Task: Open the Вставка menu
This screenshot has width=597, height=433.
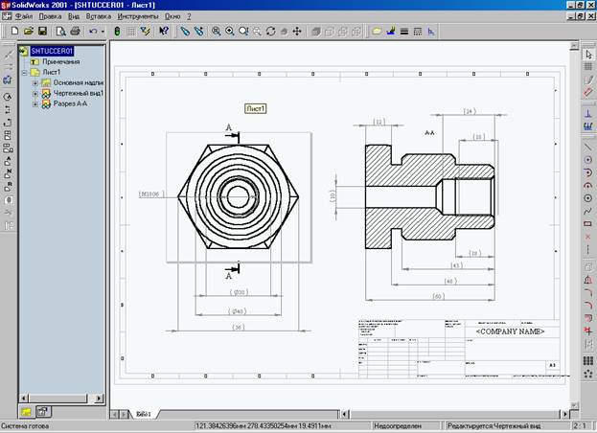Action: coord(99,16)
